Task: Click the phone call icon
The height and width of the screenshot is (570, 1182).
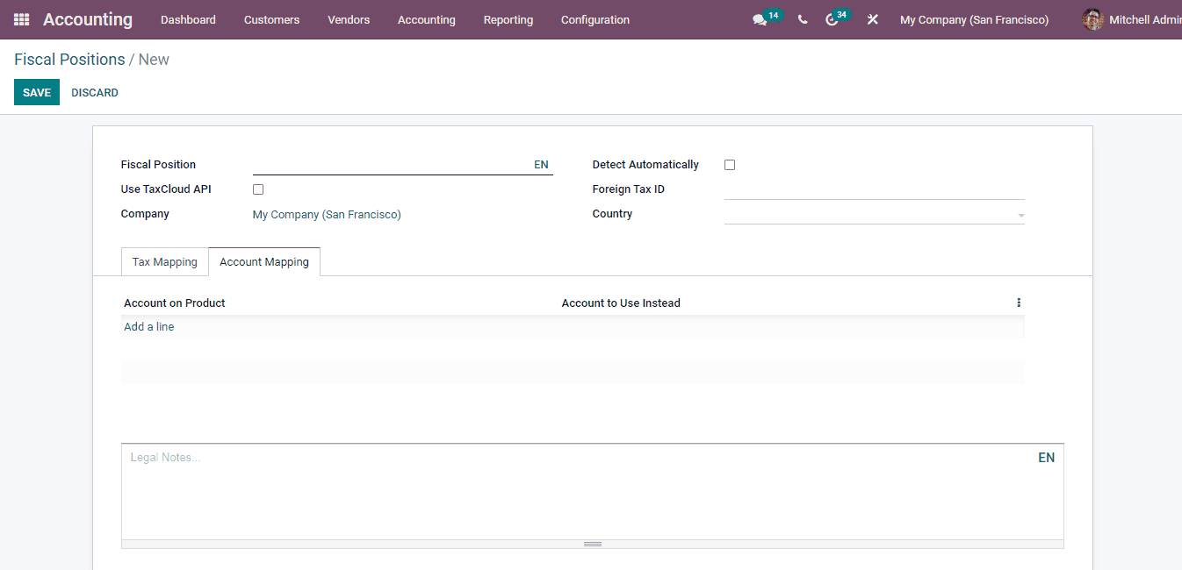Action: [x=802, y=18]
